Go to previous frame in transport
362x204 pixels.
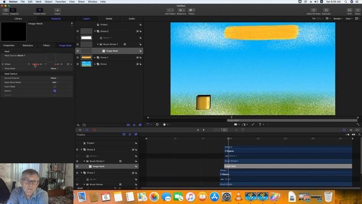tap(198, 130)
